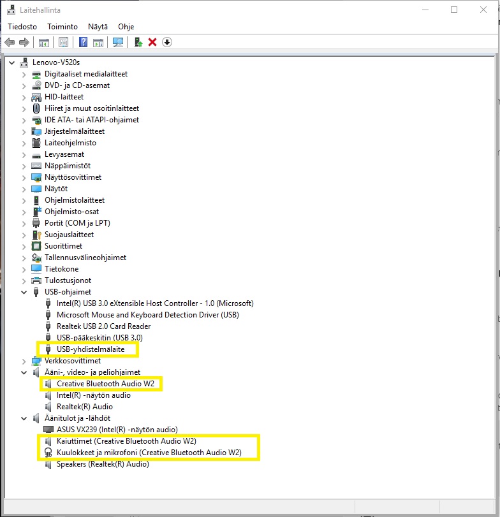Toggle the action pane toolbar icon
Screen dimensions: 500x517
98,42
